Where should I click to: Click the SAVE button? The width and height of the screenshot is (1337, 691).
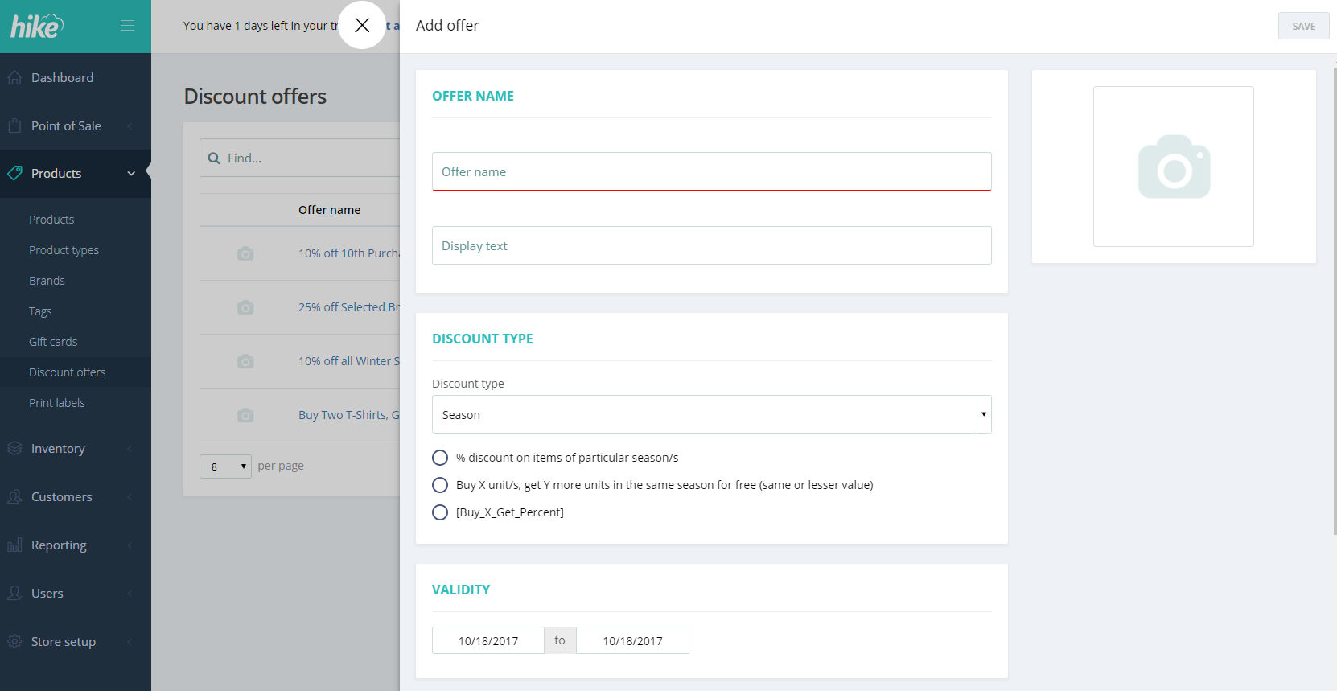click(1303, 26)
